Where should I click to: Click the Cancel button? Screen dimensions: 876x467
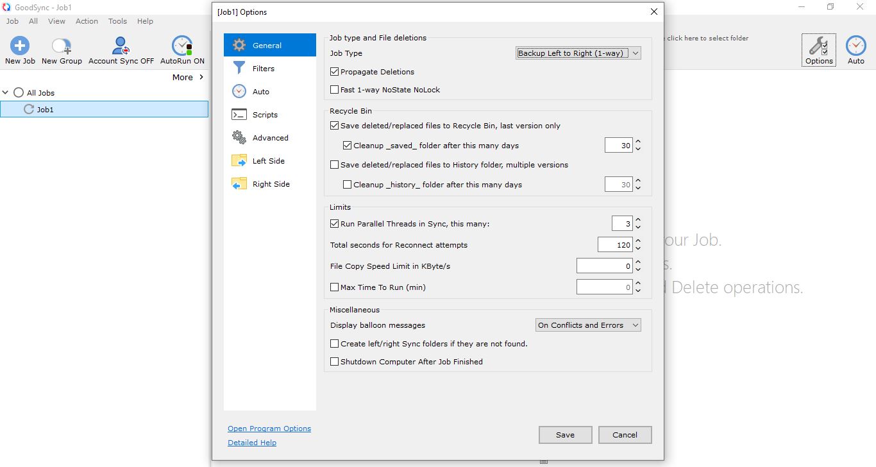pyautogui.click(x=625, y=435)
